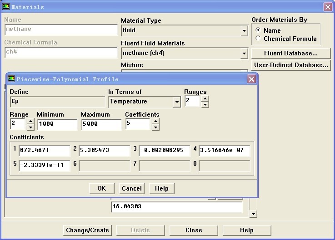Increment the Range number spinner
Image resolution: width=335 pixels, height=240 pixels.
click(x=30, y=121)
